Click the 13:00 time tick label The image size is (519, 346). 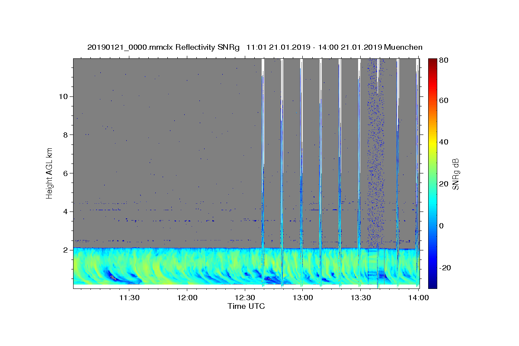[303, 298]
